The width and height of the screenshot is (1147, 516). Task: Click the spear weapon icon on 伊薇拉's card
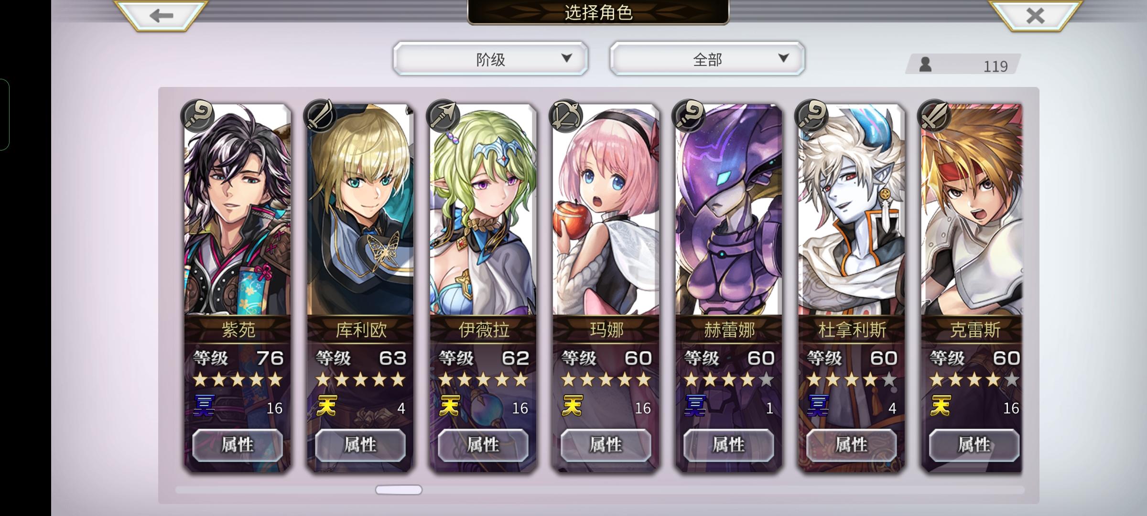click(443, 116)
